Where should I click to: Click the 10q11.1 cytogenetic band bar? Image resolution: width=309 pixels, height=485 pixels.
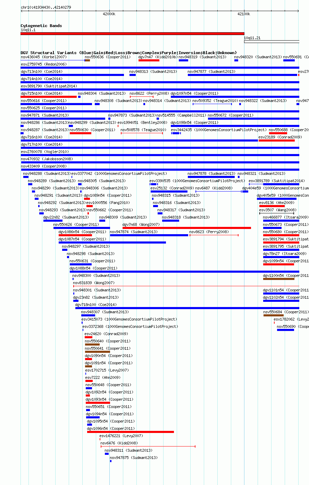click(132, 34)
